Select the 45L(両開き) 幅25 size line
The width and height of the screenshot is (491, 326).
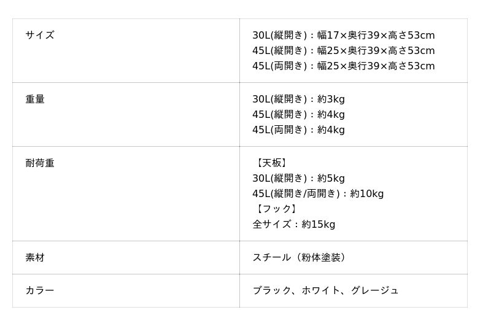343,66
